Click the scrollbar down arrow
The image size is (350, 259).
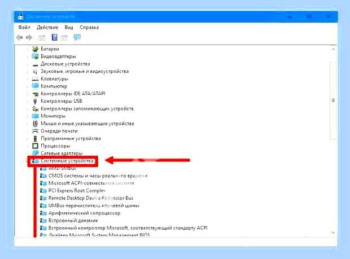tap(333, 232)
